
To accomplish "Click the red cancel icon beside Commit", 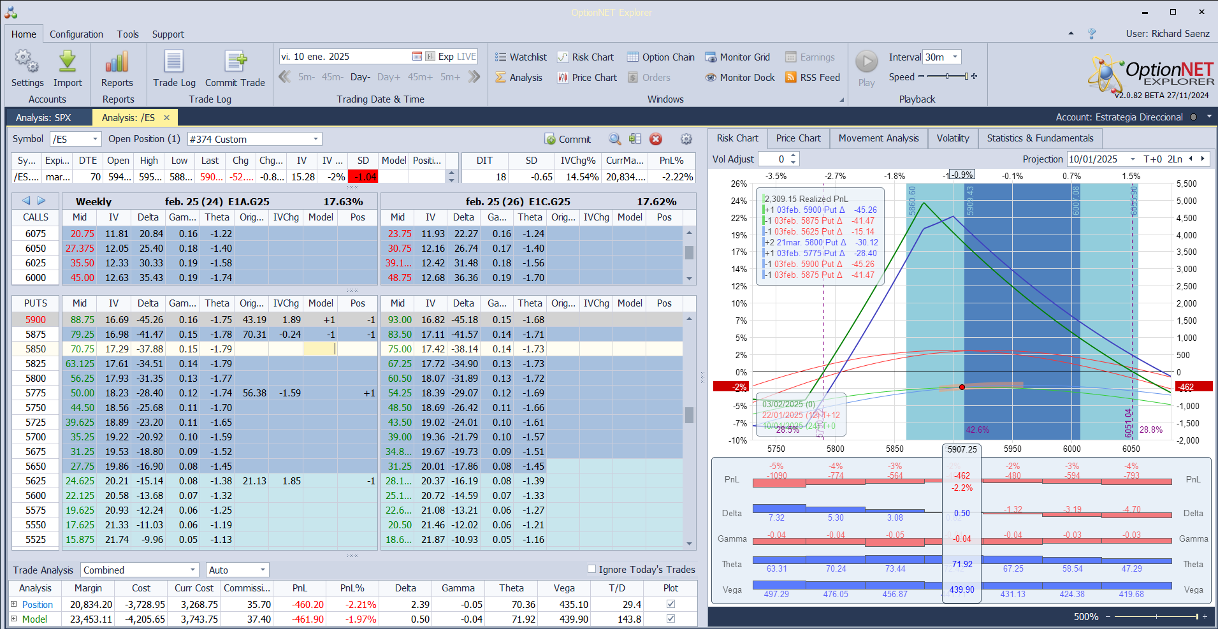I will point(656,139).
